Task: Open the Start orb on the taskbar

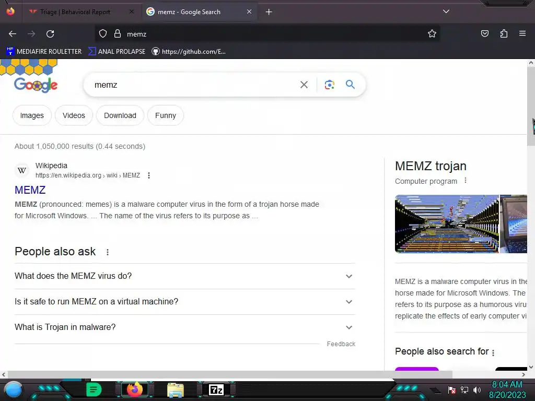Action: tap(14, 390)
